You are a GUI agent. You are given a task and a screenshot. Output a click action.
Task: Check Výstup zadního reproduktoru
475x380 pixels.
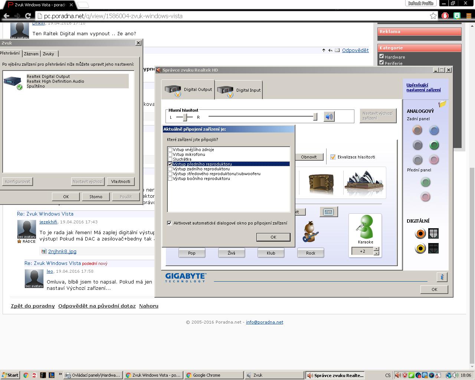click(x=170, y=169)
